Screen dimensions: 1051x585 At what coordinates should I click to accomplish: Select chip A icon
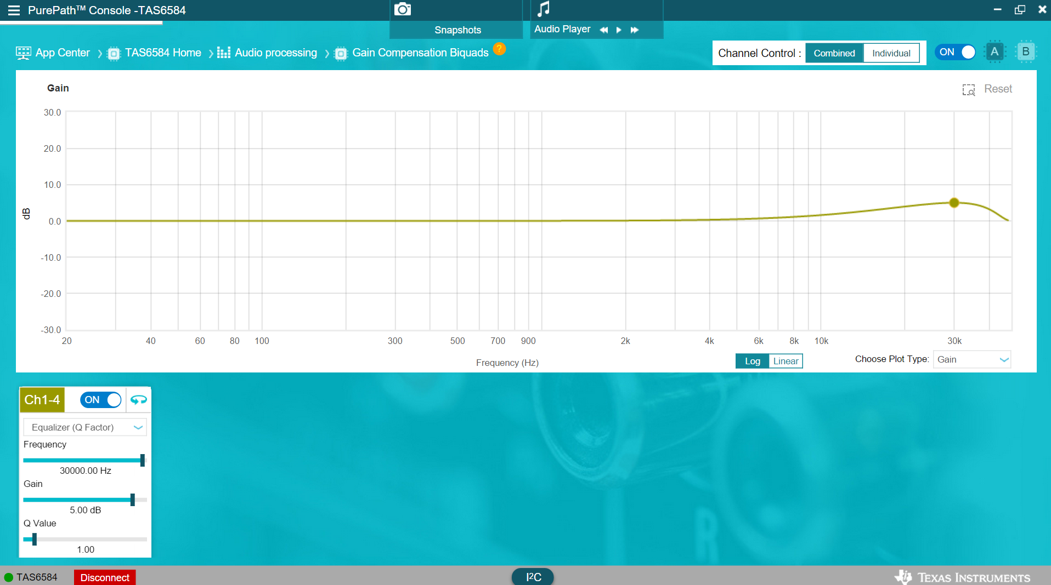994,52
